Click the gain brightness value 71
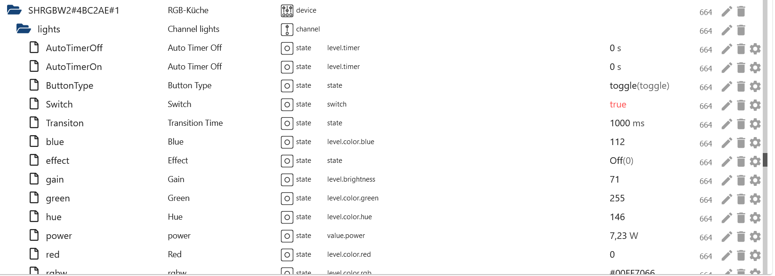Viewport: 775px width, 276px height. click(x=614, y=179)
